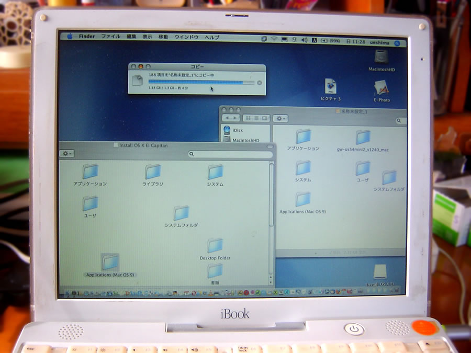Open the 表示 menu
Viewport: 471px width, 353px height.
click(x=147, y=37)
